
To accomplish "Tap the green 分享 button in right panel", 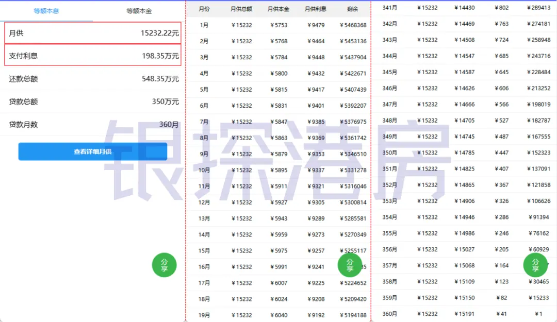I will 535,265.
